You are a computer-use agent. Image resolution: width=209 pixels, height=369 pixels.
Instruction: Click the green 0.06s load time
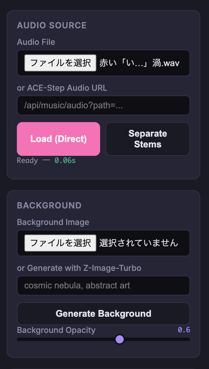(x=65, y=161)
